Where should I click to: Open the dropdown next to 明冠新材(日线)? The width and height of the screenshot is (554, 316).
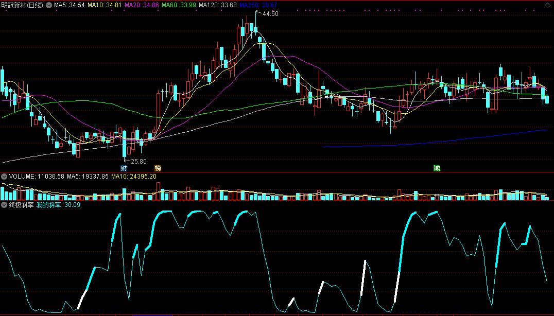(49, 5)
